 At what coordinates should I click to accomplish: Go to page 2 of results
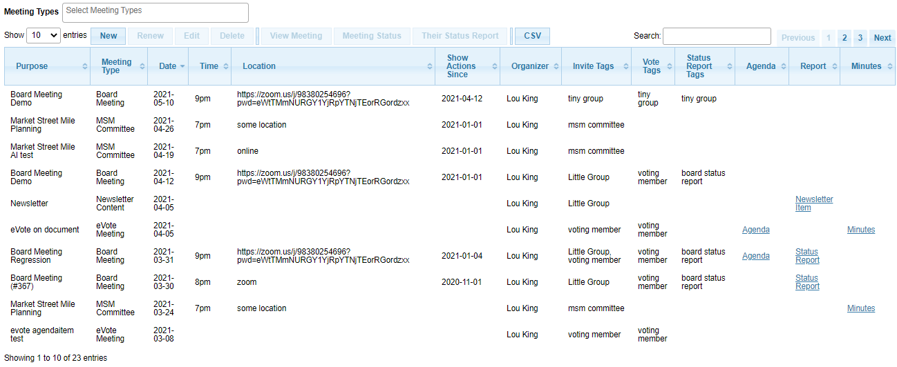click(x=844, y=38)
